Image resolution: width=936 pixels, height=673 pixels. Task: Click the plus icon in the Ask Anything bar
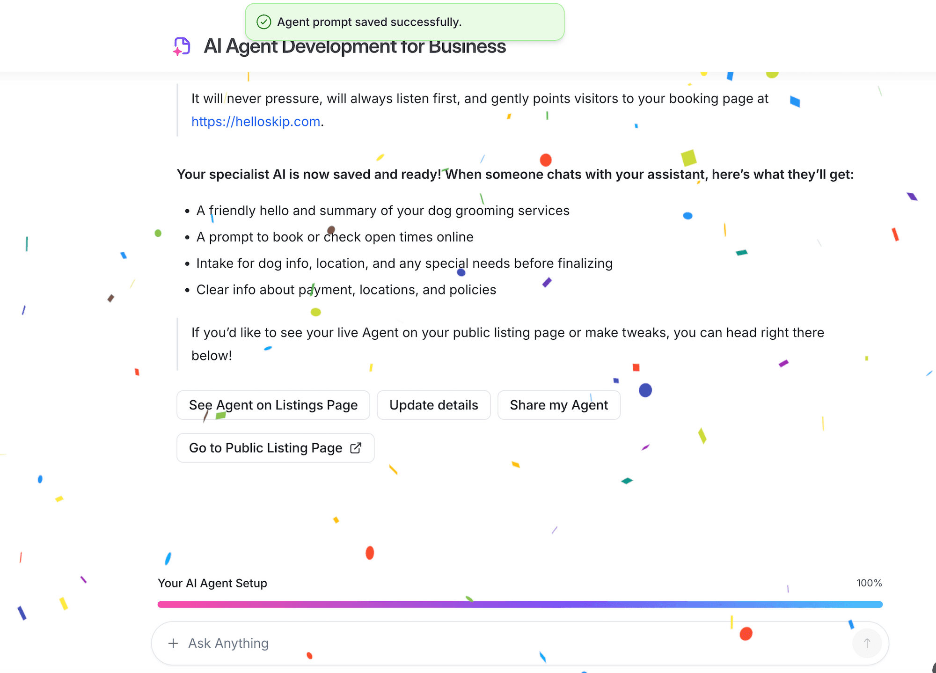click(174, 643)
